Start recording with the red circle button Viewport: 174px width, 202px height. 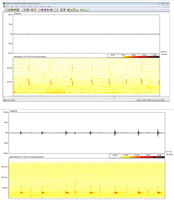pyautogui.click(x=42, y=10)
